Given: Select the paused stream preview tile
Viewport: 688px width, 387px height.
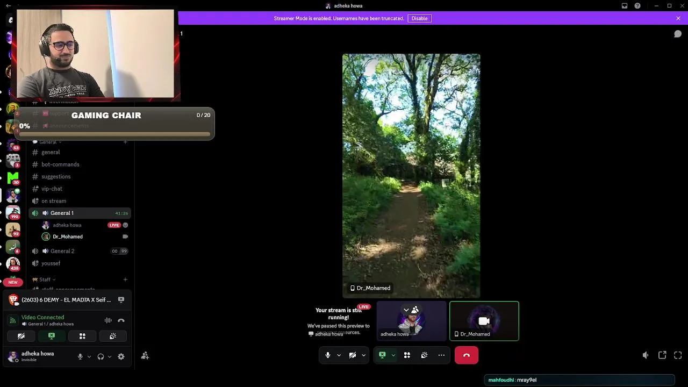Looking at the screenshot, I should [338, 321].
